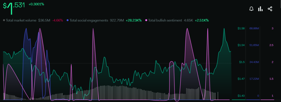281x102 pixels.
Task: Click the 2.5 sentiment axis label
Action: (x=271, y=45)
